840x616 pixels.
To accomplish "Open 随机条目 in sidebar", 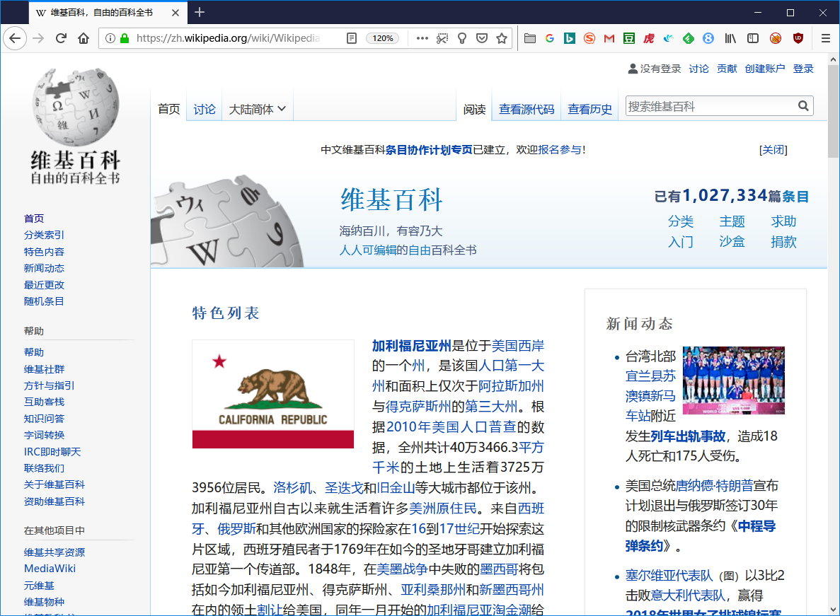I will point(44,301).
